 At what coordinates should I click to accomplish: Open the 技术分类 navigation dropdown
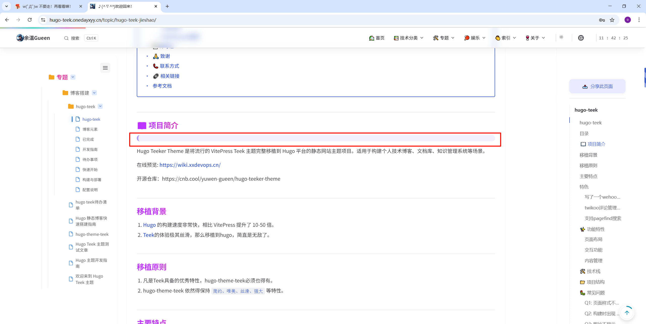(x=409, y=38)
